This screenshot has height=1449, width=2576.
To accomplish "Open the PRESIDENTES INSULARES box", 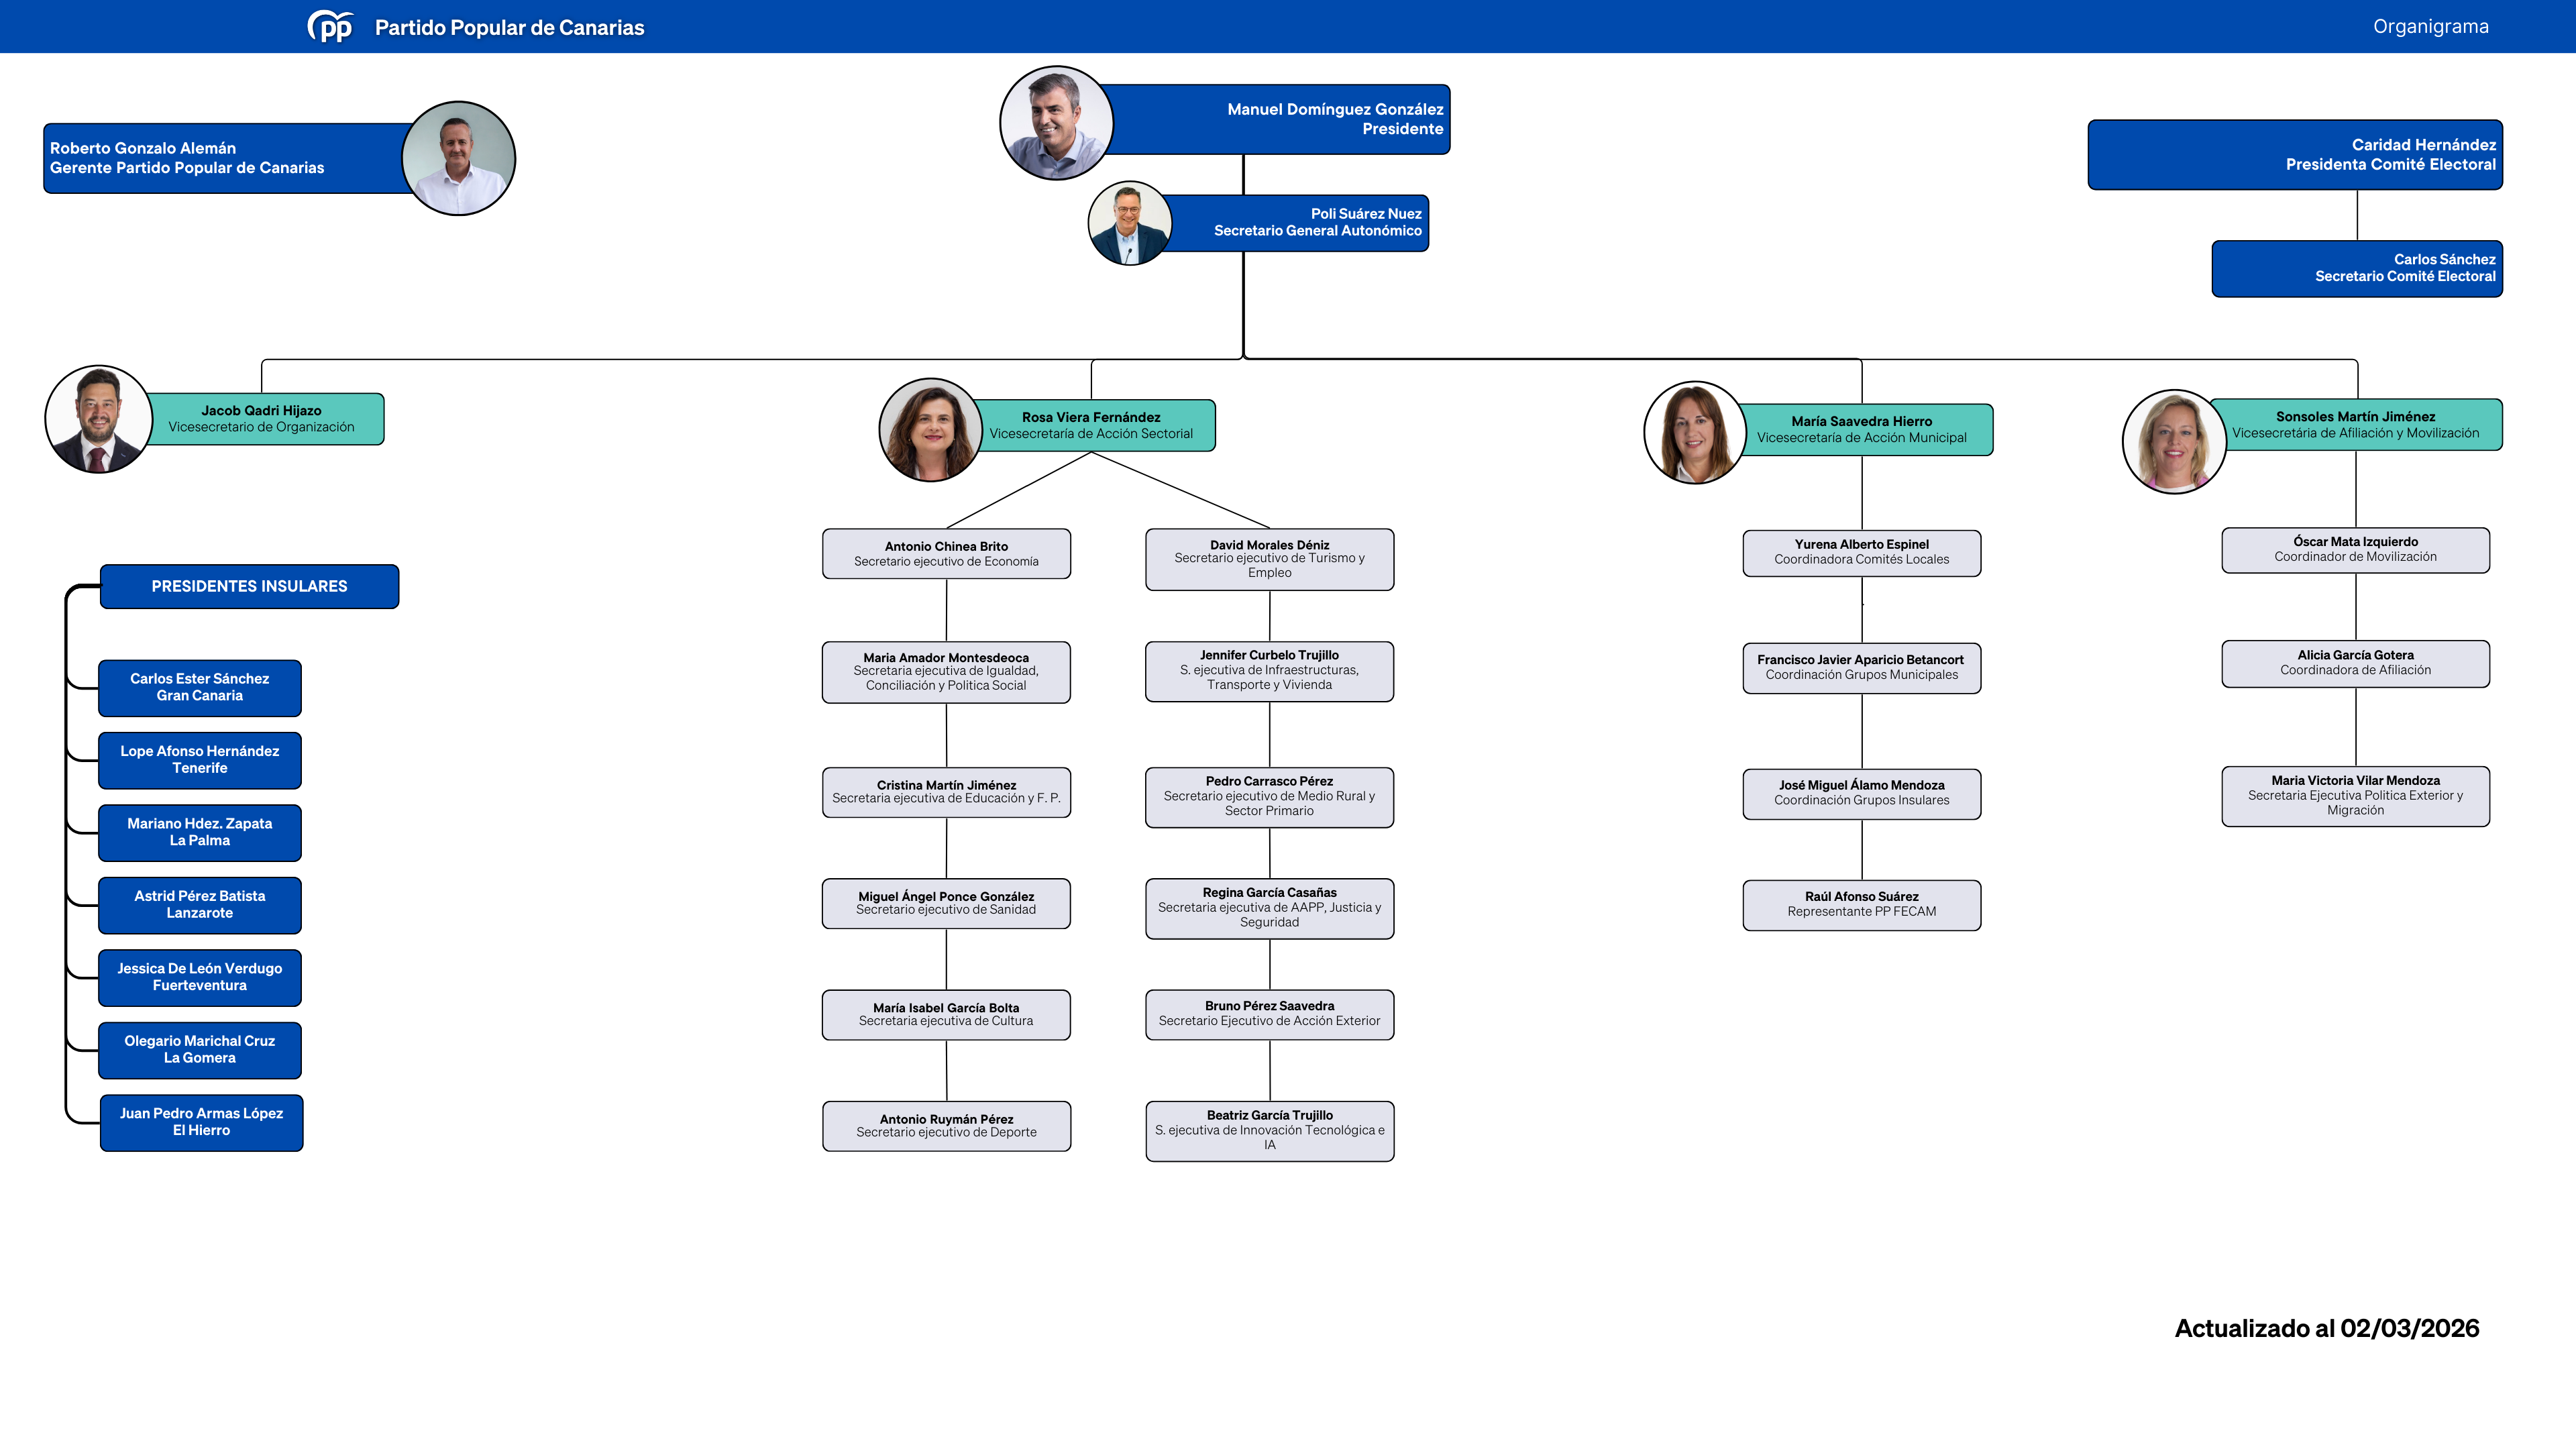I will (249, 586).
